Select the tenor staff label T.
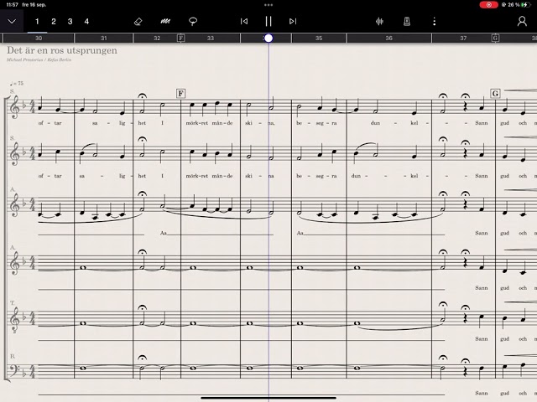The image size is (537, 402). pyautogui.click(x=13, y=303)
